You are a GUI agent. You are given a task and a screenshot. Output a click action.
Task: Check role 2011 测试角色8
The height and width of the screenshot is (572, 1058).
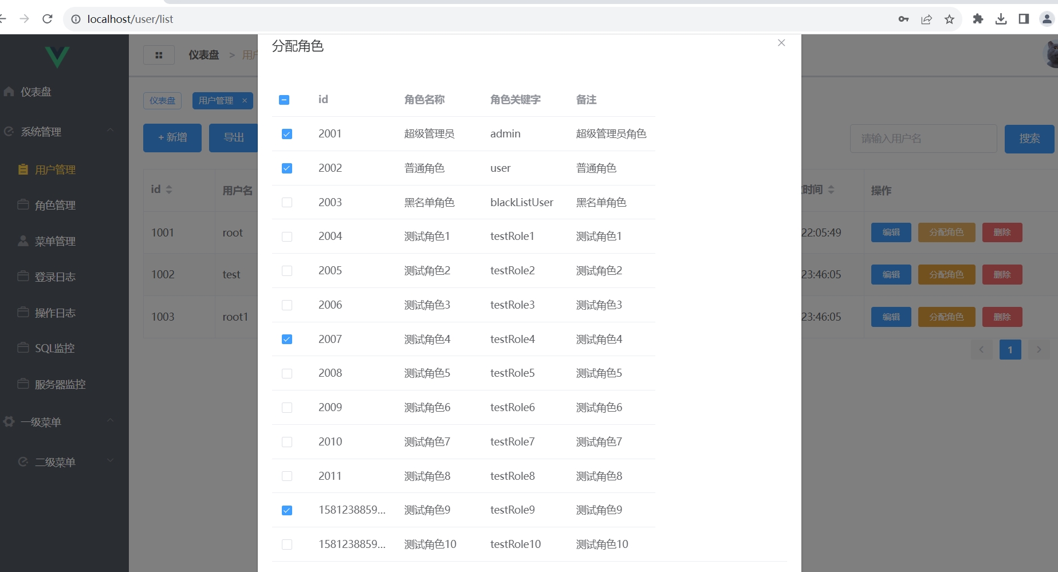coord(287,476)
